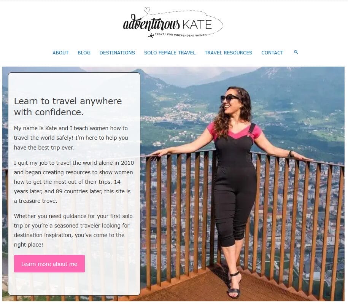Click the pink Learn more about me button
Screen dimensions: 348x304
coord(49,264)
